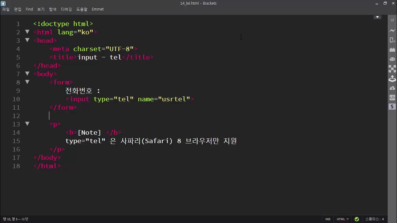Open the color palette icon in sidebar
The height and width of the screenshot is (223, 397).
[392, 59]
